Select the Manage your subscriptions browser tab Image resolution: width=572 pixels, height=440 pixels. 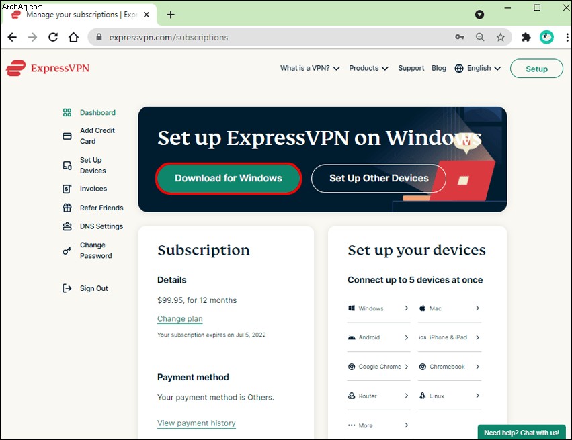tap(80, 15)
